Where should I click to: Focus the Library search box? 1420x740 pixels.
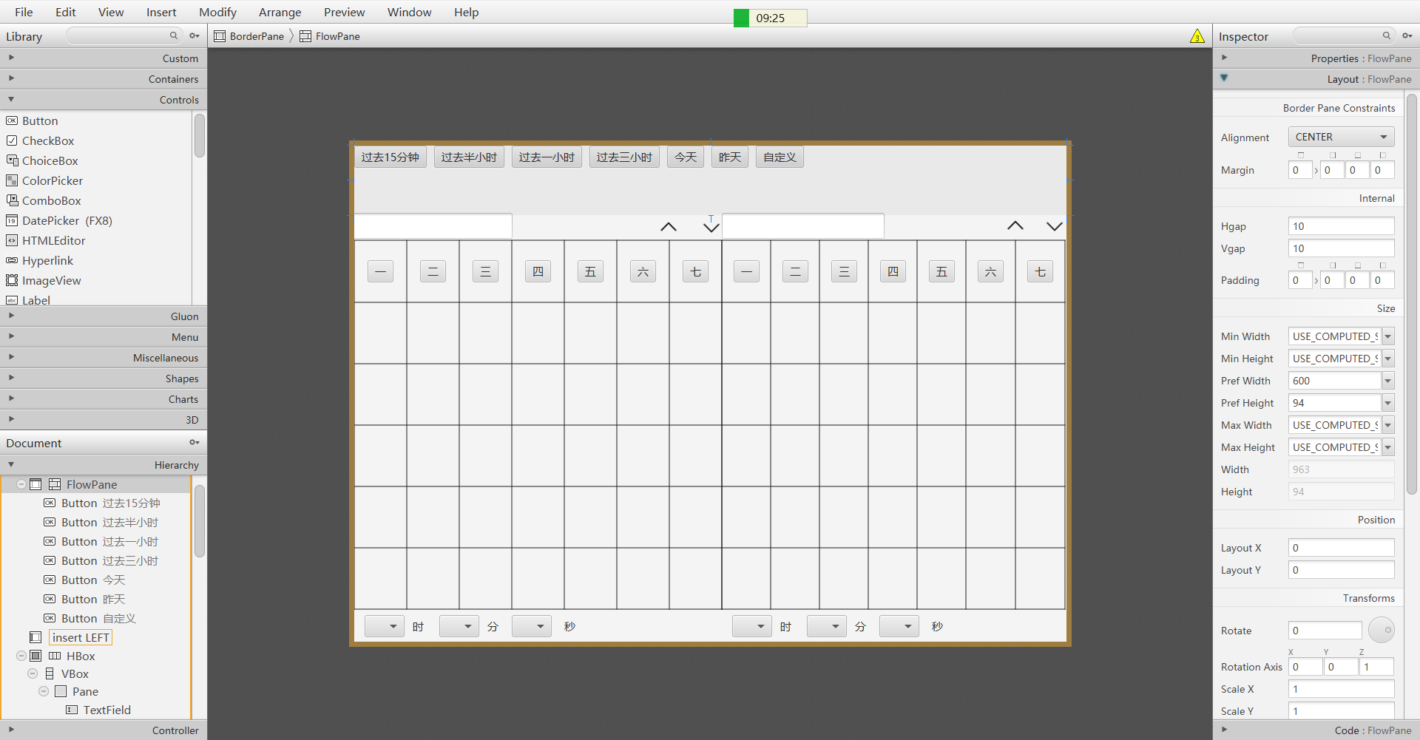124,35
